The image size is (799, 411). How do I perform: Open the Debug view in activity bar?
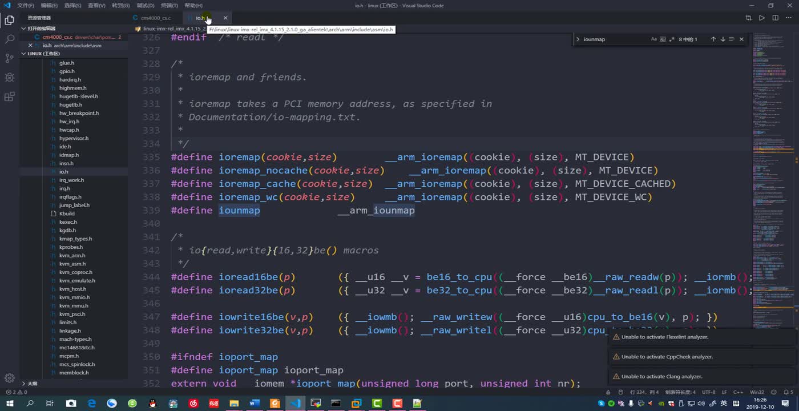(x=9, y=77)
